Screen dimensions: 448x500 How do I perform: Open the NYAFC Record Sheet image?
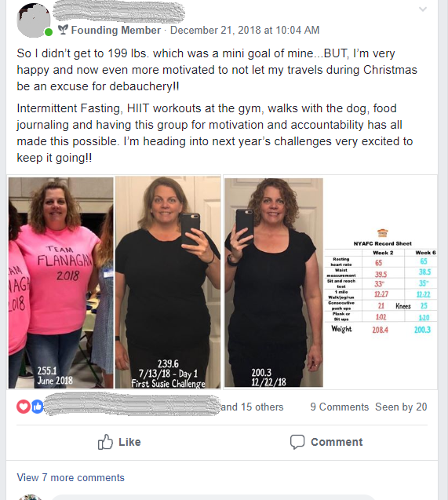(x=381, y=283)
